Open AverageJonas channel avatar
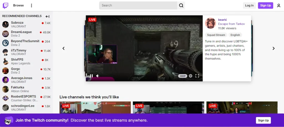Image resolution: width=284 pixels, height=127 pixels. pos(6,80)
